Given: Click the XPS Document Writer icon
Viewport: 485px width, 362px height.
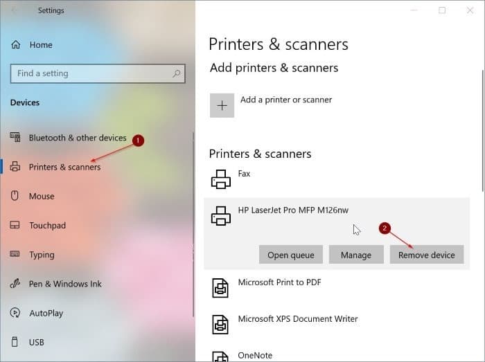Looking at the screenshot, I should pyautogui.click(x=220, y=325).
